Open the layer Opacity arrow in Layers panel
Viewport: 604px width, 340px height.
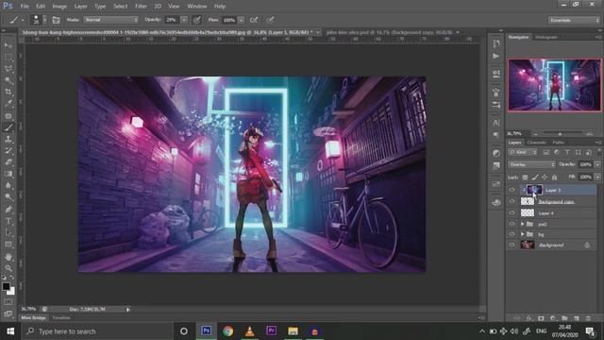pyautogui.click(x=597, y=164)
